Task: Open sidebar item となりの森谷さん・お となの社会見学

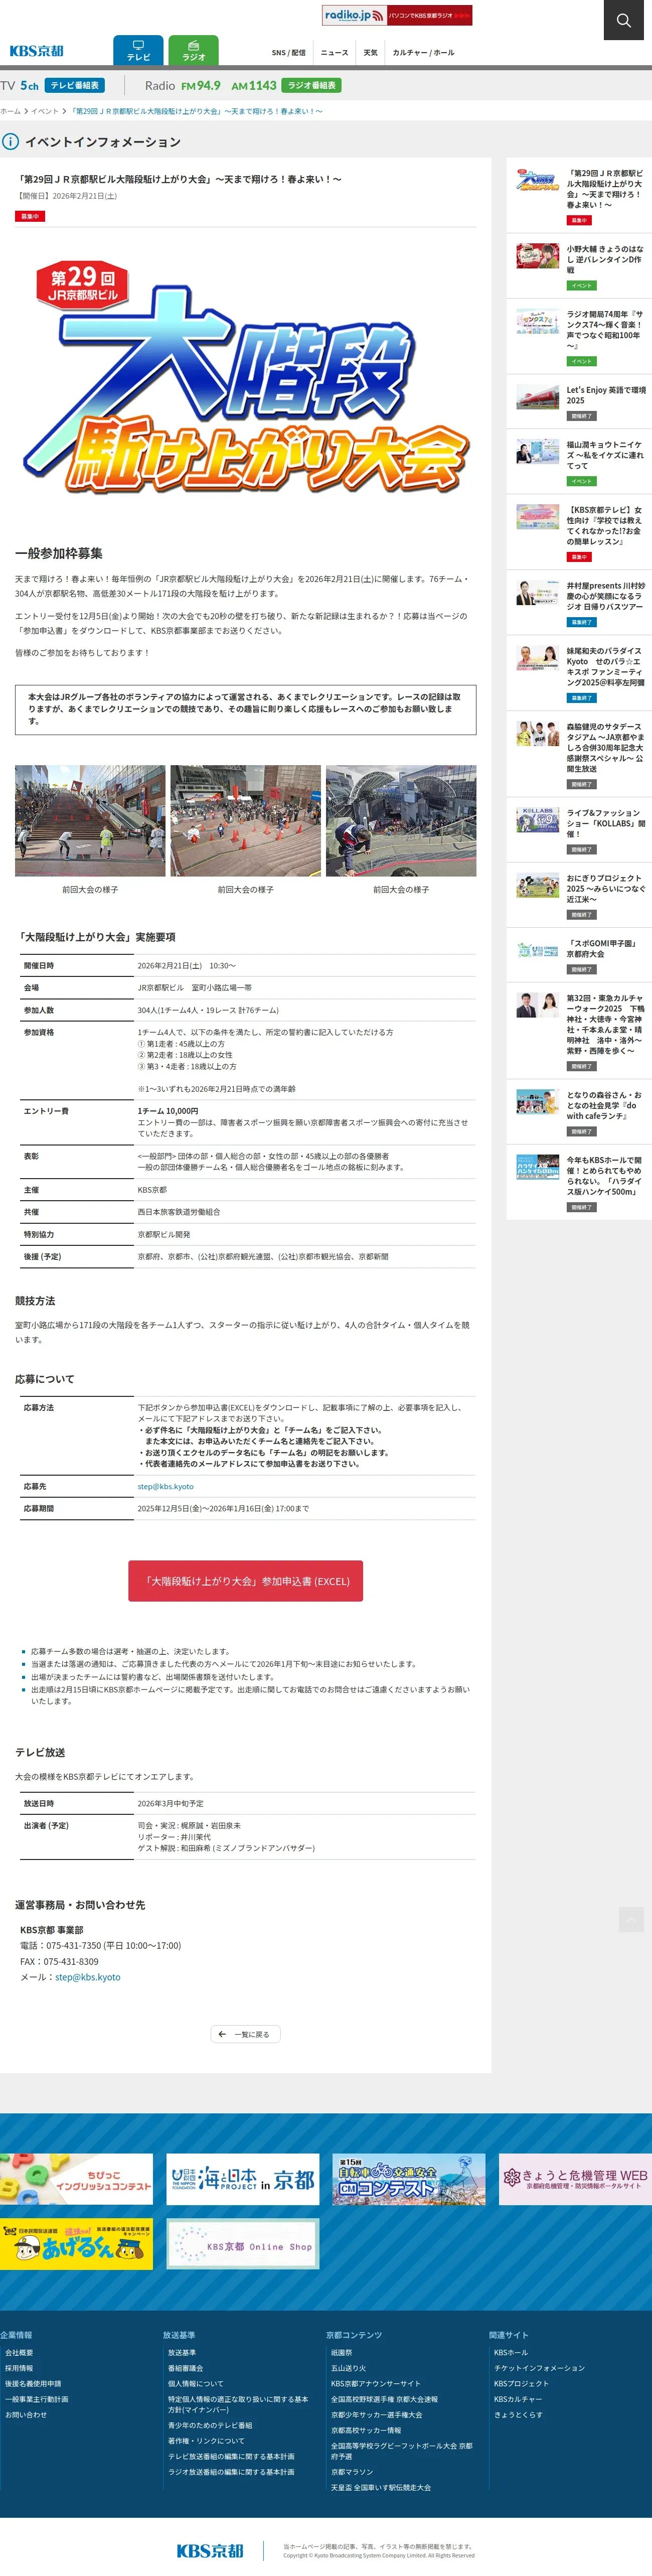Action: pos(605,1105)
